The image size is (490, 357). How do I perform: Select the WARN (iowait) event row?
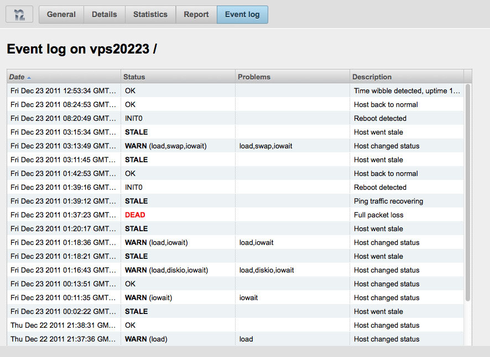235,297
